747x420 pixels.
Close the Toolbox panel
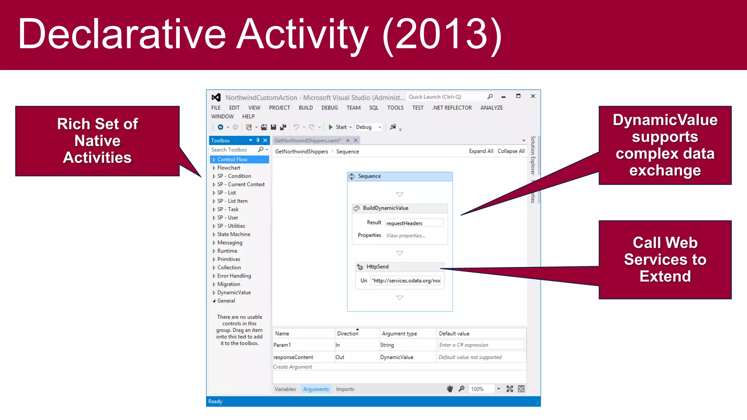tap(265, 140)
